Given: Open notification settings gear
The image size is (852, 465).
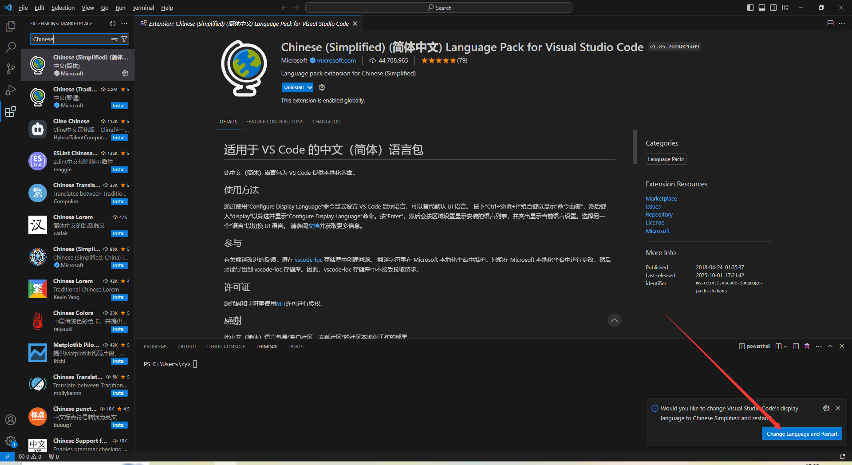Looking at the screenshot, I should coord(826,408).
